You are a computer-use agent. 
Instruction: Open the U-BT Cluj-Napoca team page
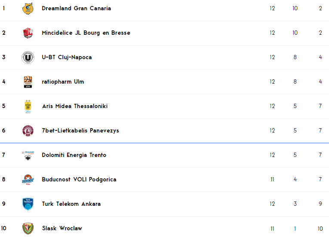click(67, 57)
